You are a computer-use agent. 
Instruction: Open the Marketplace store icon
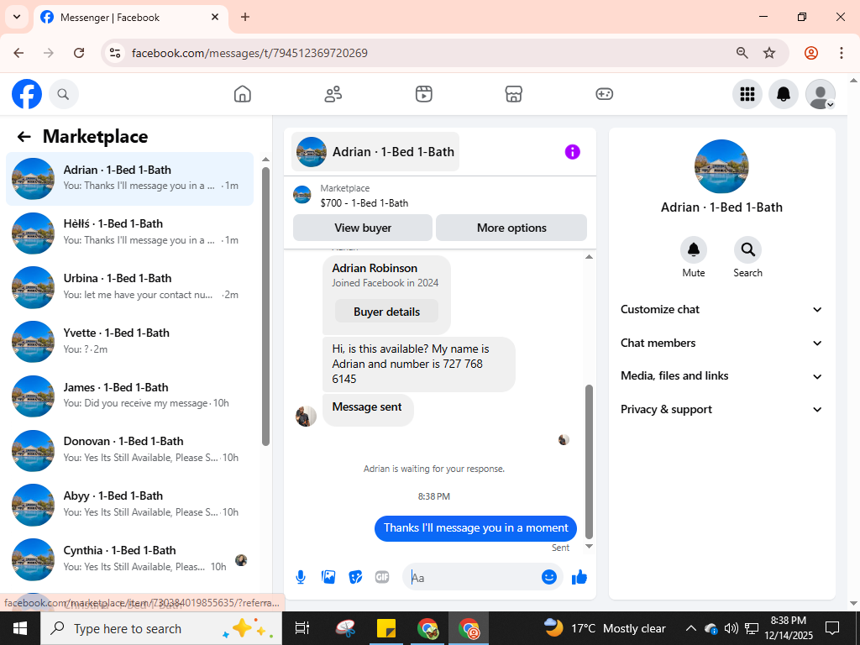coord(513,94)
